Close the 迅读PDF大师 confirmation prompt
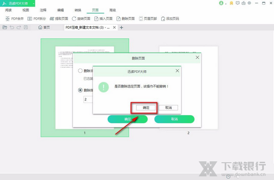The image size is (274, 180). pyautogui.click(x=177, y=71)
